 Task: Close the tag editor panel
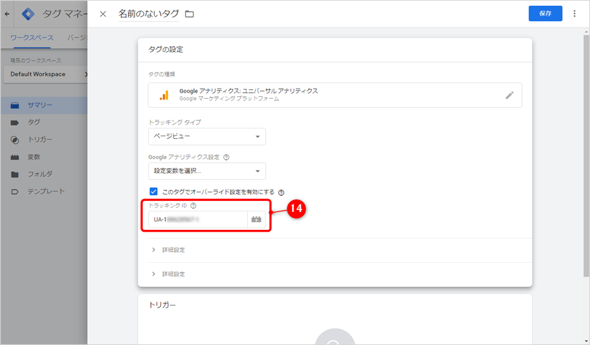click(103, 14)
